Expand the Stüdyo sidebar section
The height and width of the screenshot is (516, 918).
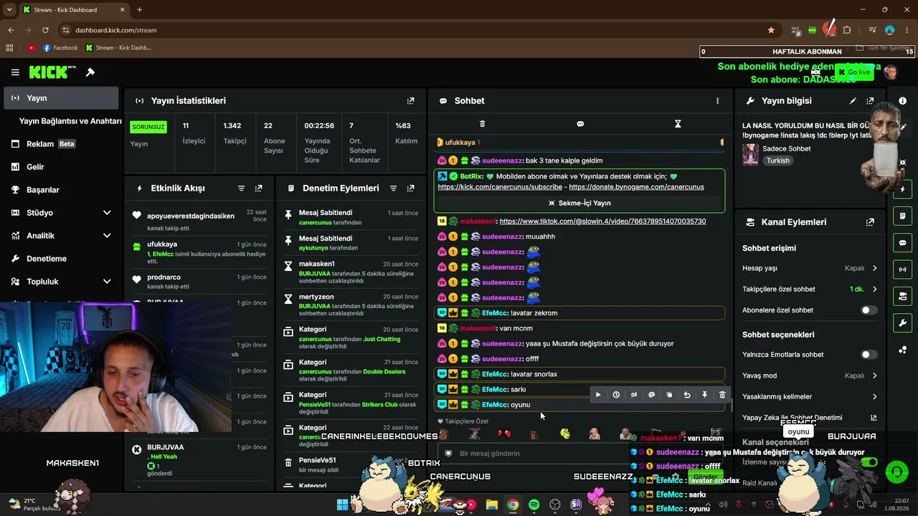click(107, 213)
